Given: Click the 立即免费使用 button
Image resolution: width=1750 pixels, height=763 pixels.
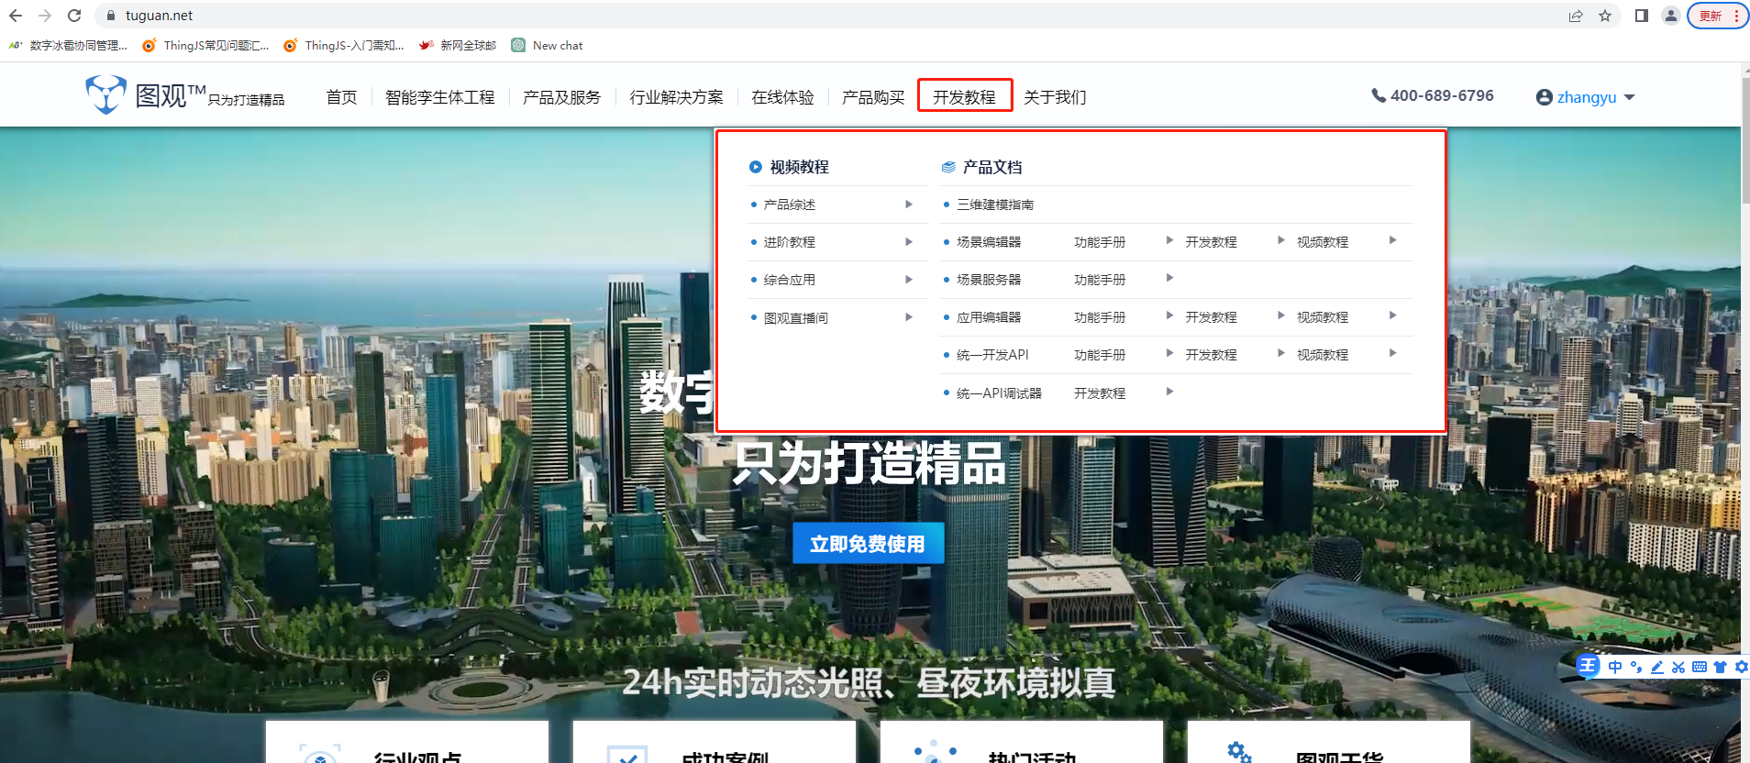Looking at the screenshot, I should (868, 544).
